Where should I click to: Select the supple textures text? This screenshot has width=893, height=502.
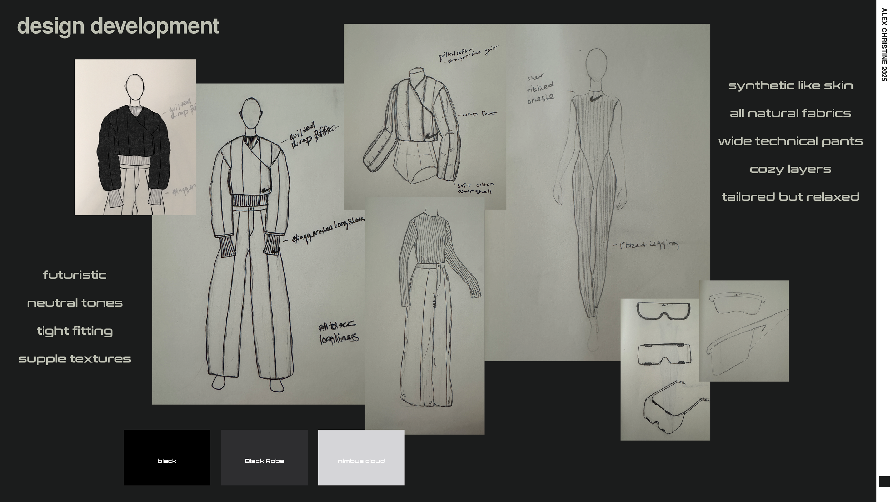[75, 359]
